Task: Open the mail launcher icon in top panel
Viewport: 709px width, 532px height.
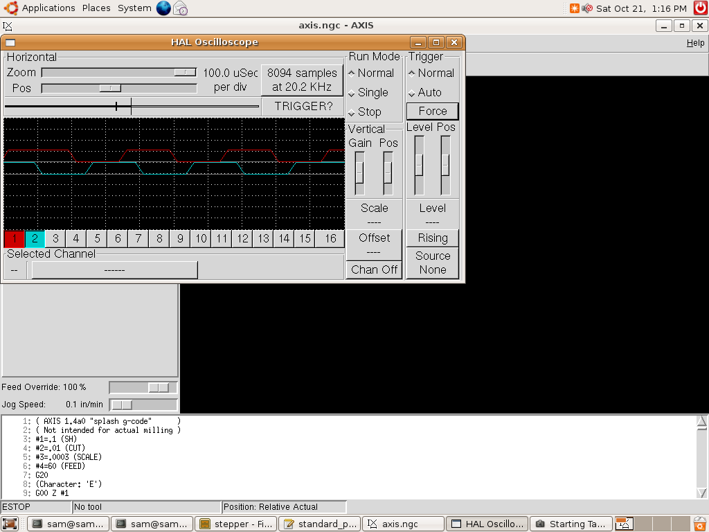Action: tap(181, 8)
